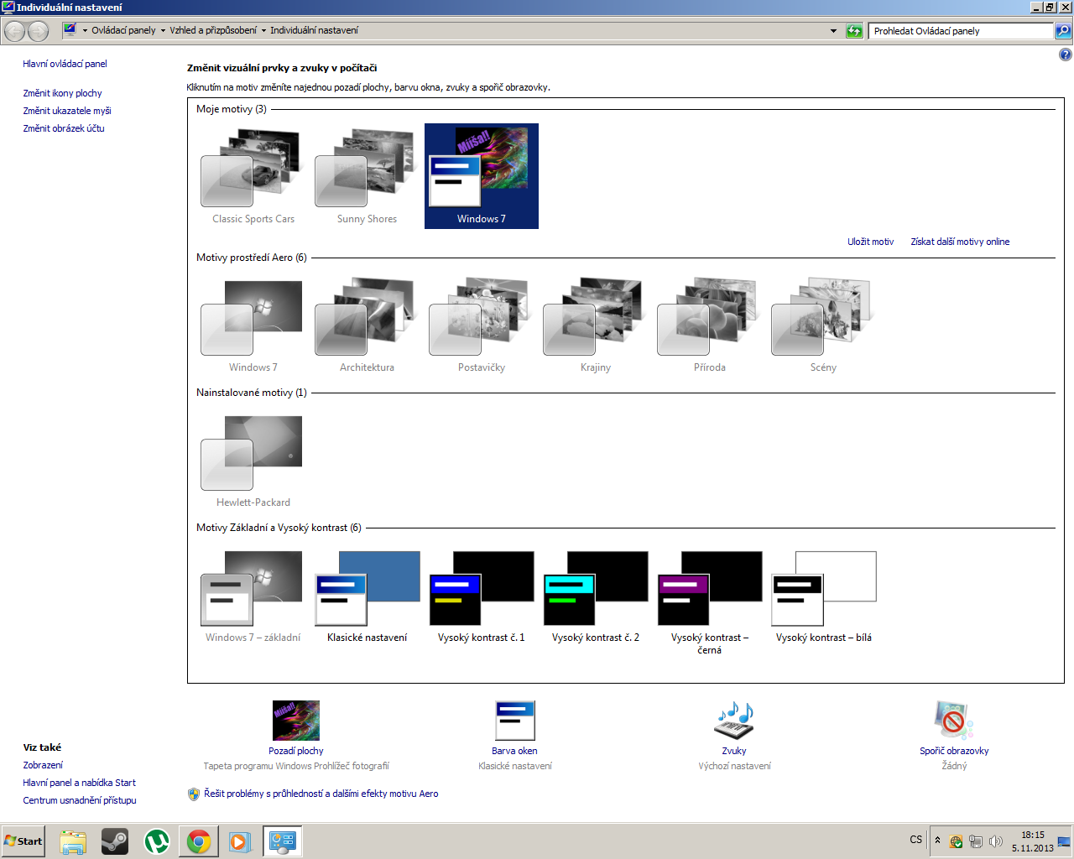Click the rightmost monitor tray icon beside the clock
This screenshot has height=859, width=1074.
point(1064,841)
